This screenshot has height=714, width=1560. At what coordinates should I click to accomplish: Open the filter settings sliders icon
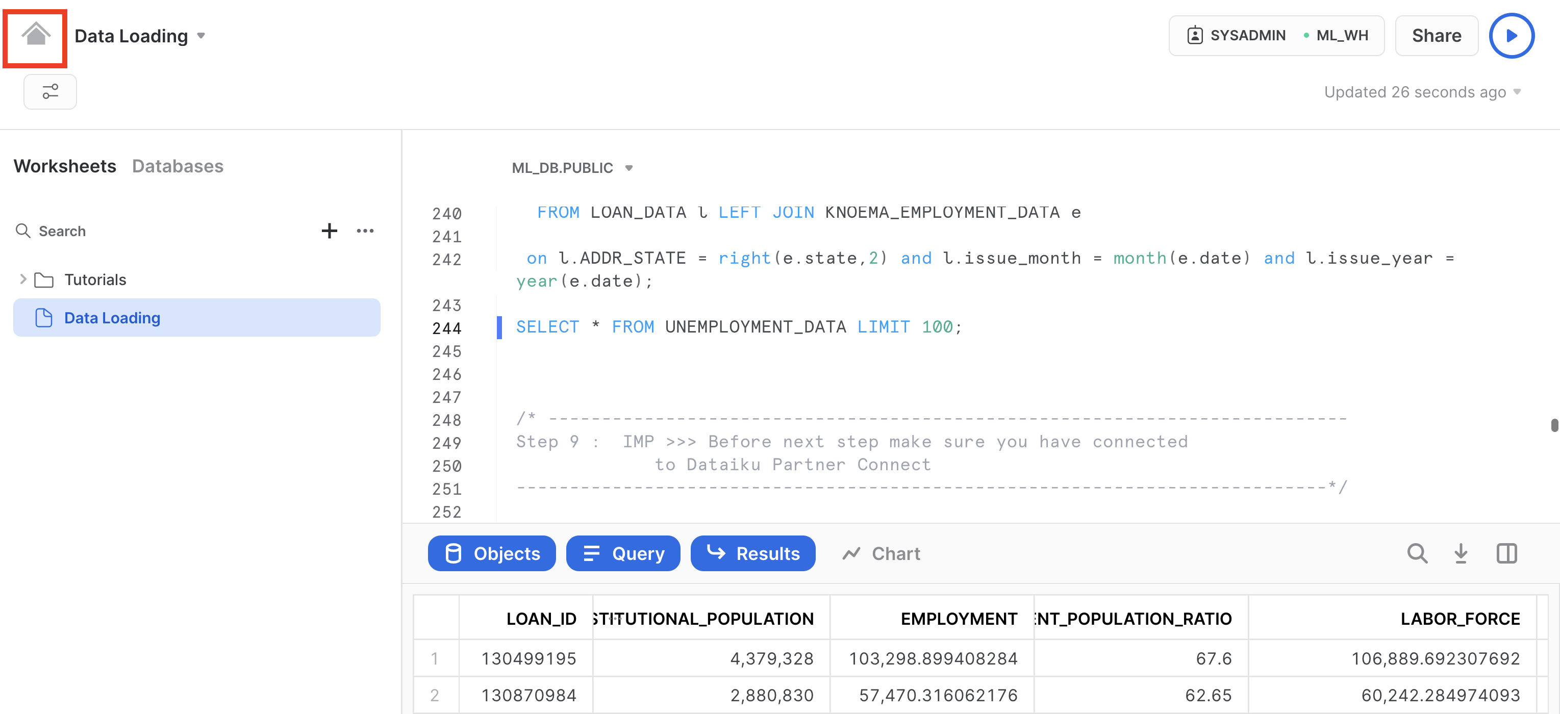(49, 91)
